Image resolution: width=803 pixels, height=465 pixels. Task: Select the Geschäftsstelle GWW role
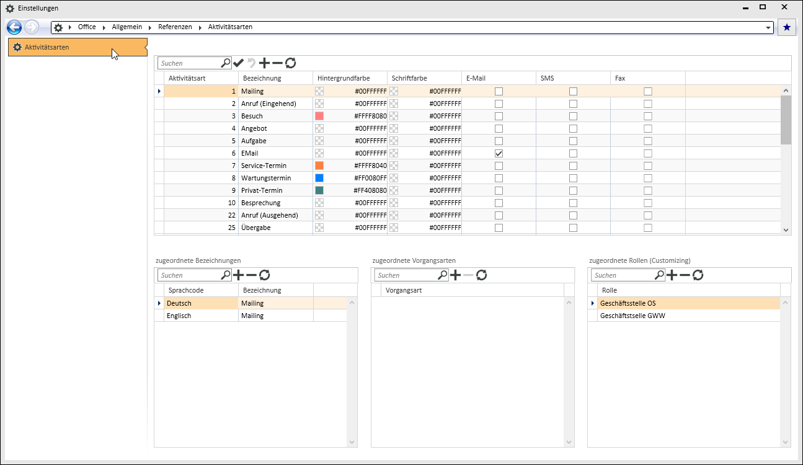pyautogui.click(x=684, y=316)
